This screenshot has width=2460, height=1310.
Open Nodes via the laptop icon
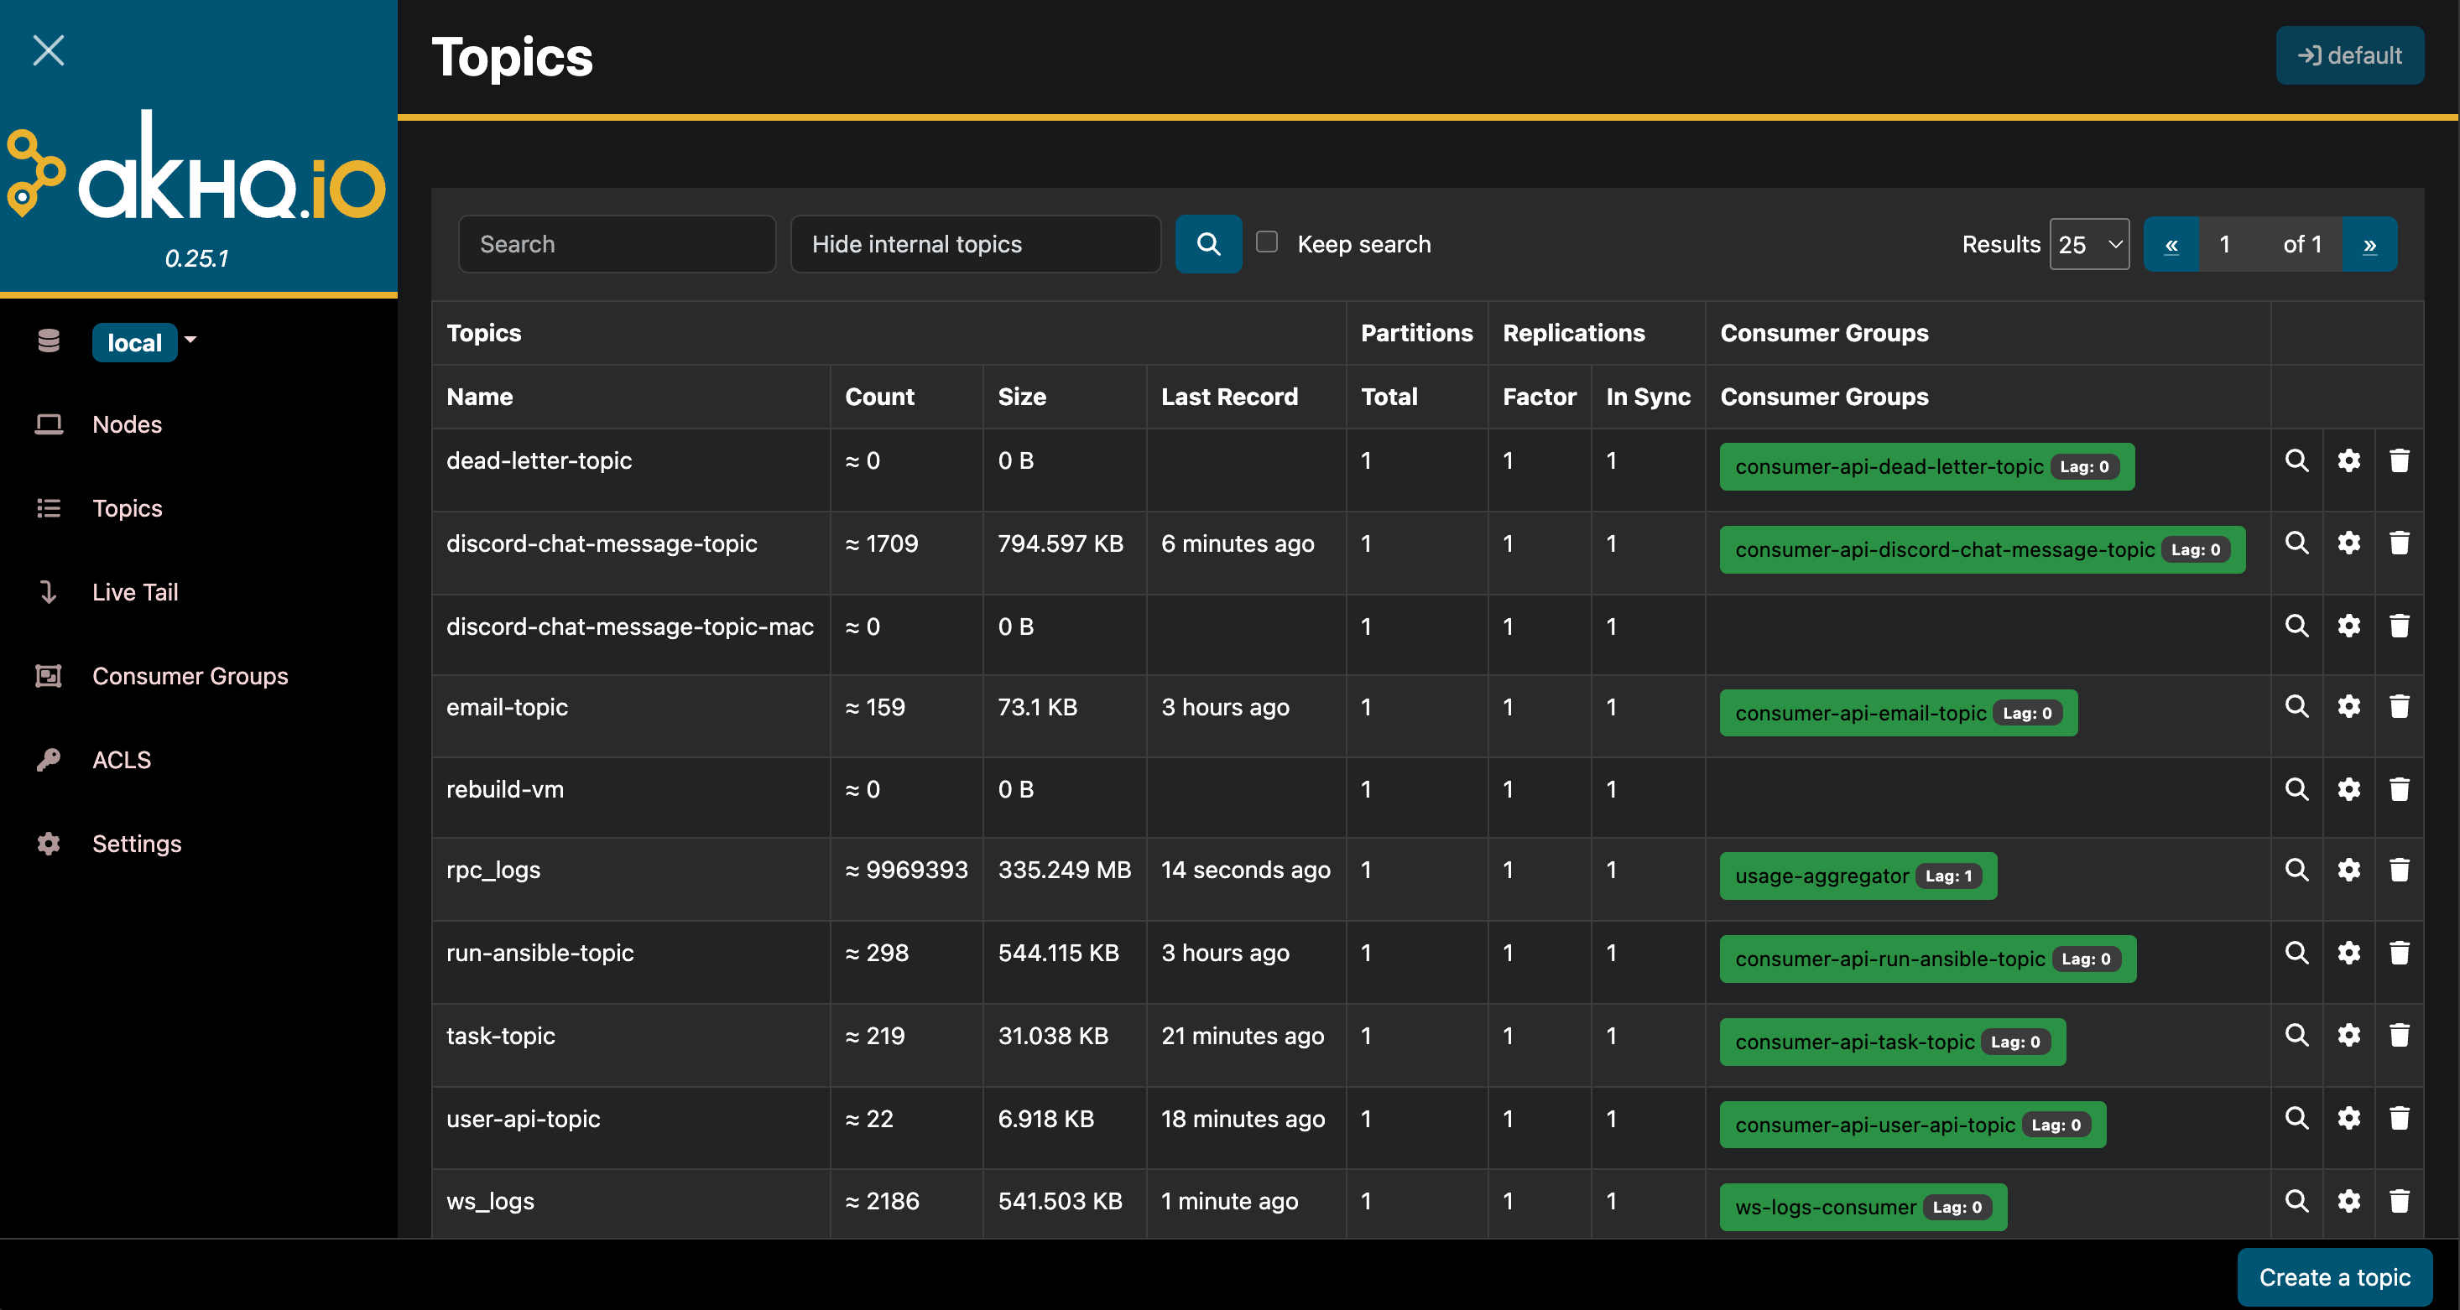click(49, 424)
